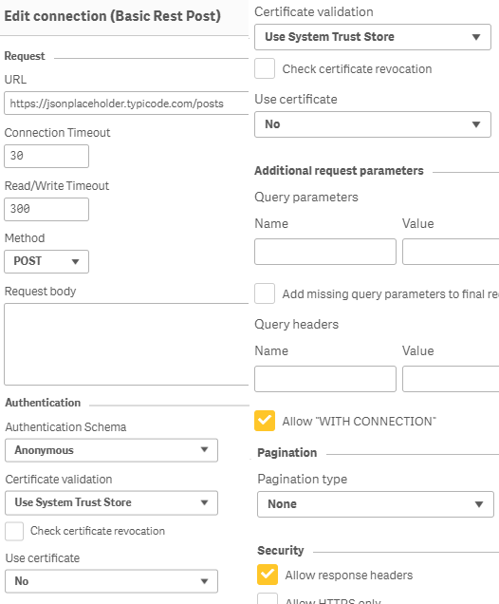Uncheck Allow response headers checkbox

(268, 575)
